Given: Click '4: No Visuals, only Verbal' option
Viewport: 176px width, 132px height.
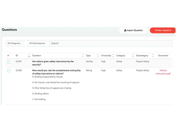Looking at the screenshot, I should pyautogui.click(x=56, y=82).
